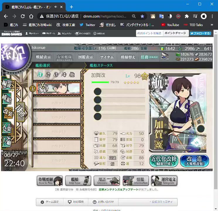
Task: Open 友軍艦隊 menu
Action: pyautogui.click(x=64, y=57)
